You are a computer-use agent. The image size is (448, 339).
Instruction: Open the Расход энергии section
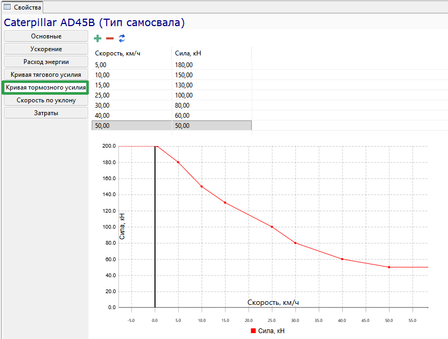click(46, 62)
